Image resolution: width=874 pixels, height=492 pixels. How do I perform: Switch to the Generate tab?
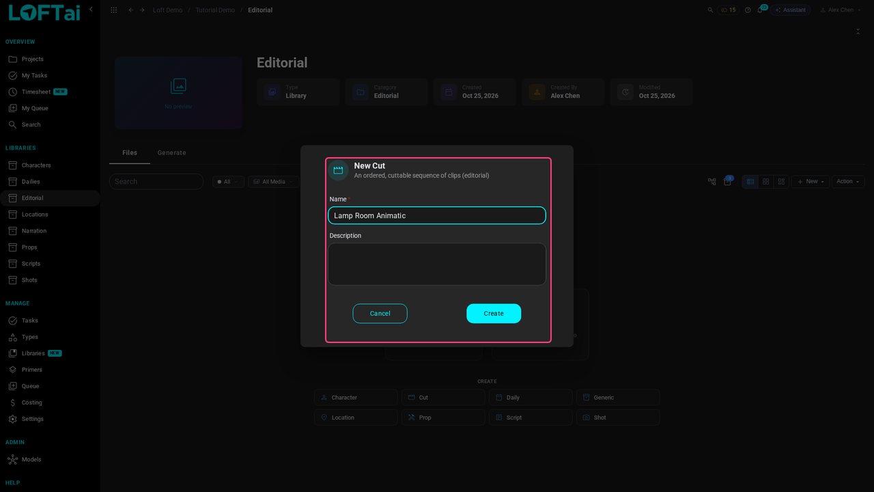point(171,153)
